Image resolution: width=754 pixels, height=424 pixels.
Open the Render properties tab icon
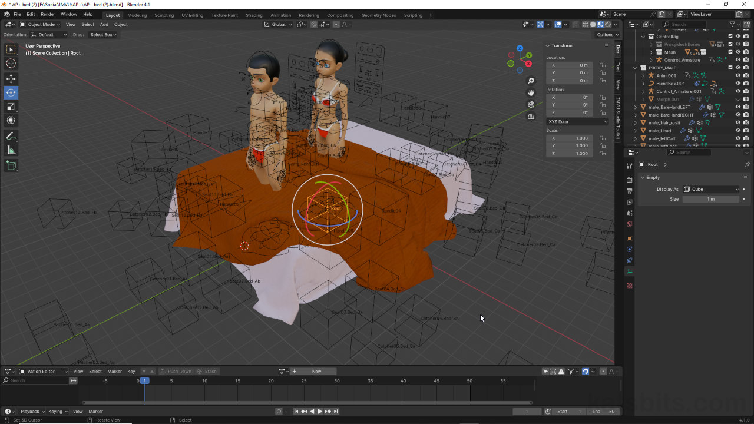(629, 180)
